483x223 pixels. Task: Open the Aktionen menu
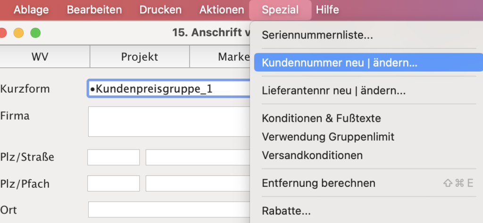[222, 9]
